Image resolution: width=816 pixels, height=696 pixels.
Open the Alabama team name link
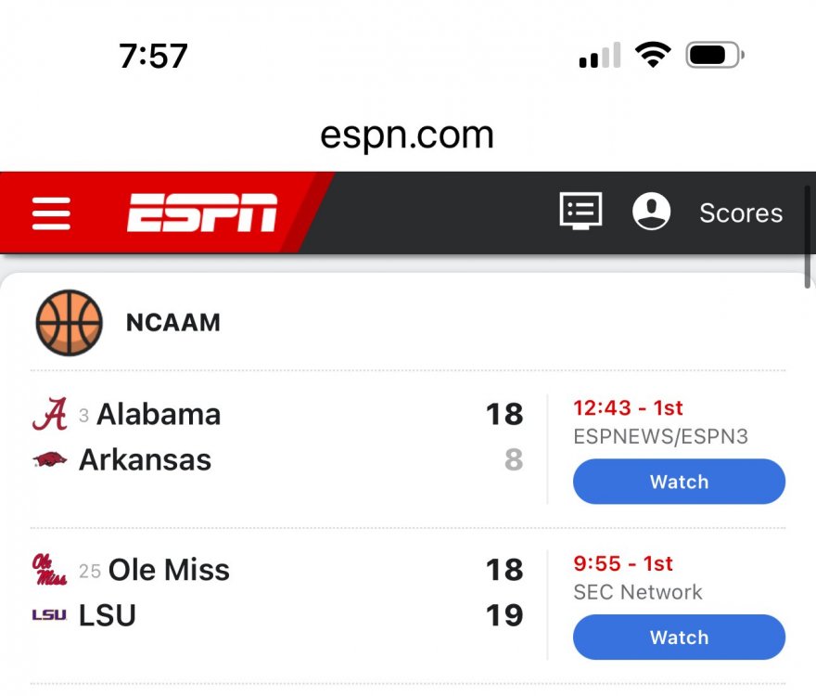159,414
